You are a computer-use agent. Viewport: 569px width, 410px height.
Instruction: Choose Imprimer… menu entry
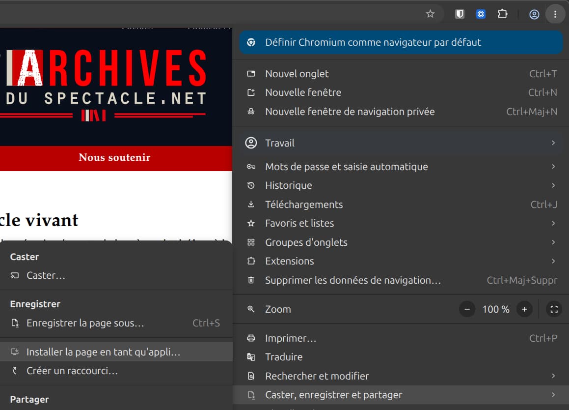401,338
